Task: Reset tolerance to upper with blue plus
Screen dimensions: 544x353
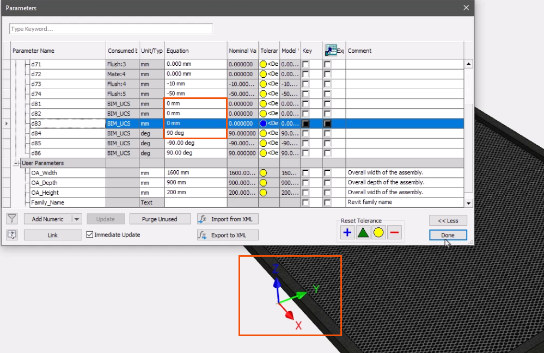Action: pyautogui.click(x=347, y=233)
